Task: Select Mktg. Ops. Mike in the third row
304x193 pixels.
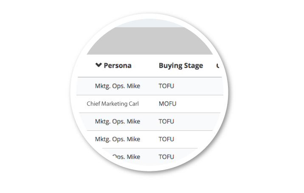Action: (117, 121)
